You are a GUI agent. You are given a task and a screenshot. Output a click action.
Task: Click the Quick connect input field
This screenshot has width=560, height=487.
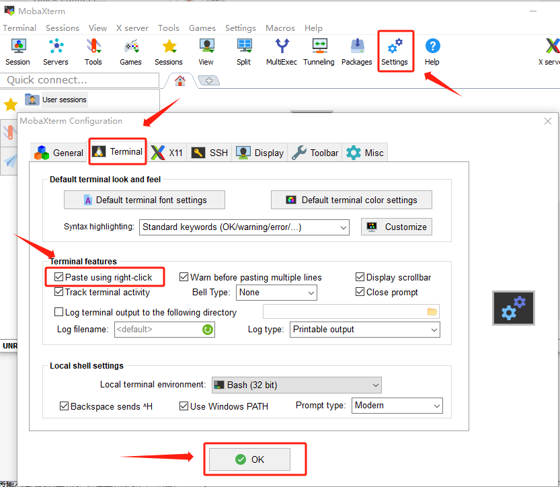(80, 80)
